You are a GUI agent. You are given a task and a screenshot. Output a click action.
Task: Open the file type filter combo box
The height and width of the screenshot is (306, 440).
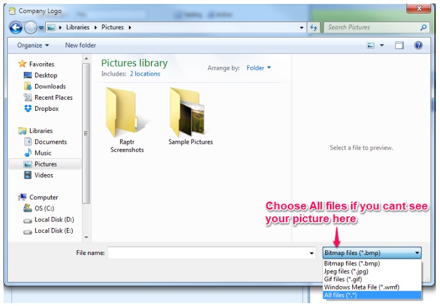(371, 253)
